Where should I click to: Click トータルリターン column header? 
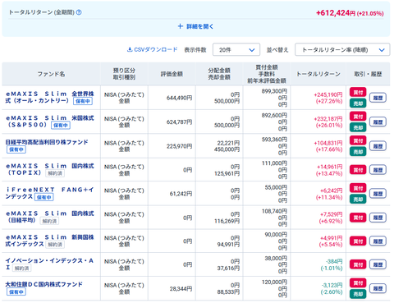[318, 74]
